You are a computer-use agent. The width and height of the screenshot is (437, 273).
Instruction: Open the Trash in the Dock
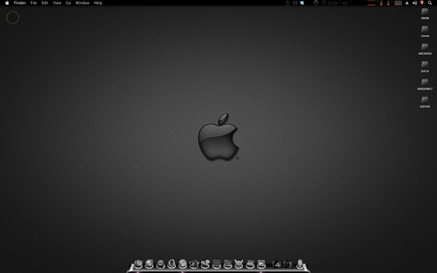click(x=300, y=264)
